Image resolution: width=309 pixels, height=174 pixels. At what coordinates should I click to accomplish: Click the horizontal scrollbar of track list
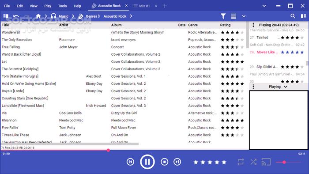click(70, 144)
